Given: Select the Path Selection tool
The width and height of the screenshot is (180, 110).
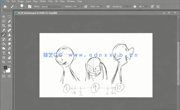Looking at the screenshot, I should tap(9, 53).
